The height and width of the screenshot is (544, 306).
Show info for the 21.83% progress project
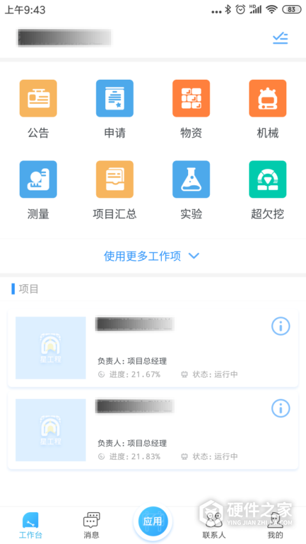tap(280, 408)
